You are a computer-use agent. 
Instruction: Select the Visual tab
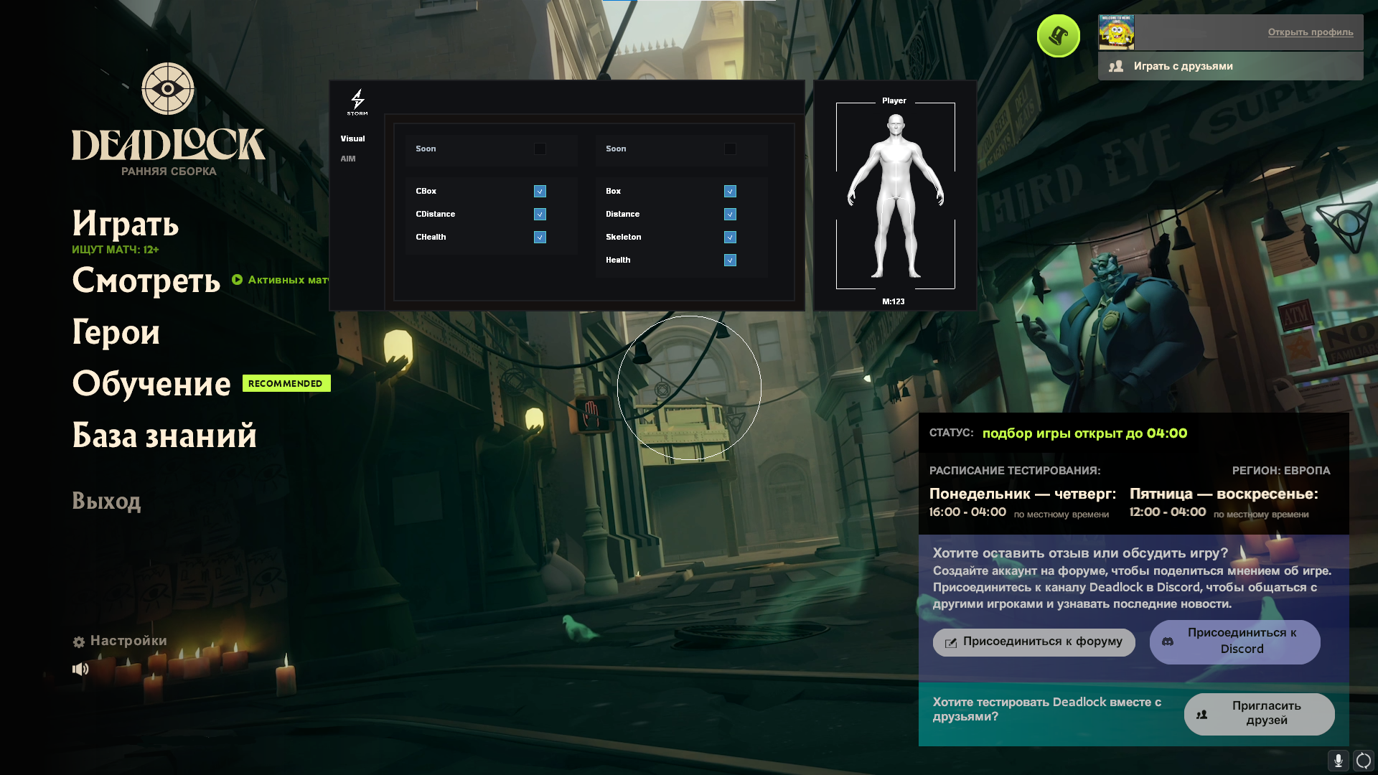352,138
